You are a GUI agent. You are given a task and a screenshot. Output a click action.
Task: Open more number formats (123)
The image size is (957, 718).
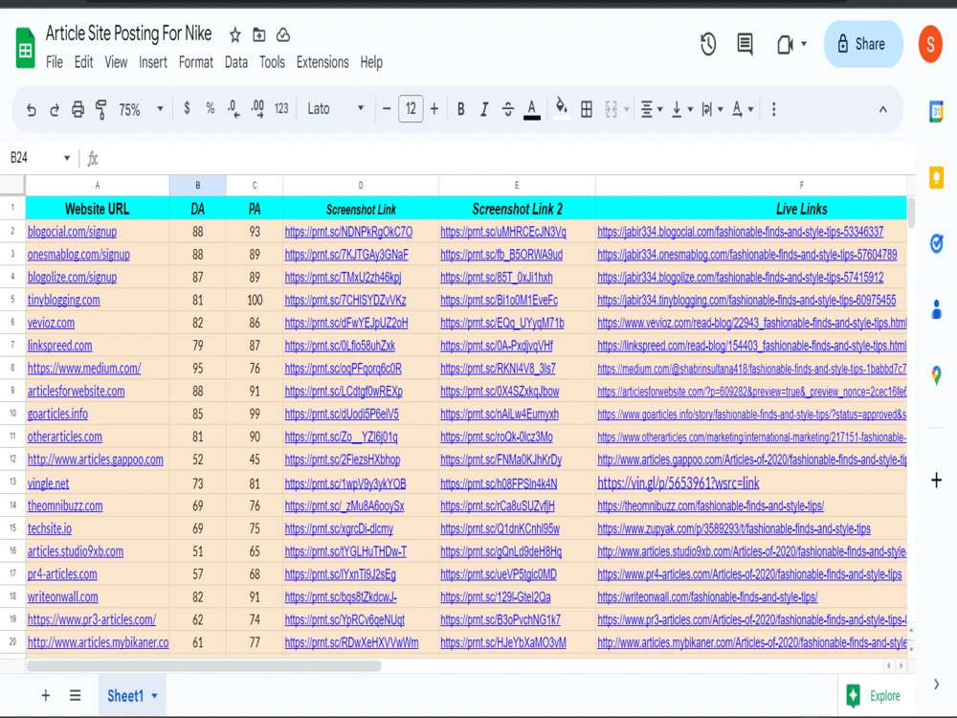(281, 109)
